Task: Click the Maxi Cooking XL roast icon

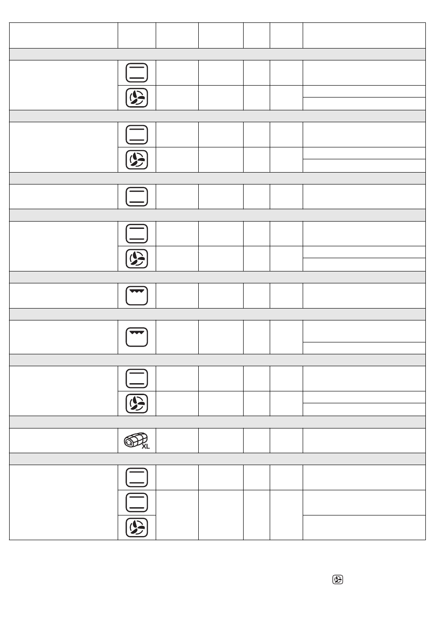Action: (136, 440)
